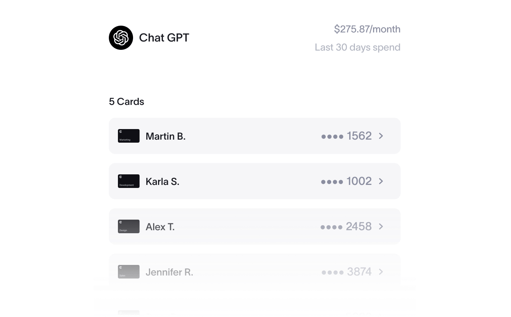Select the Sales card thumbnail

click(x=129, y=272)
